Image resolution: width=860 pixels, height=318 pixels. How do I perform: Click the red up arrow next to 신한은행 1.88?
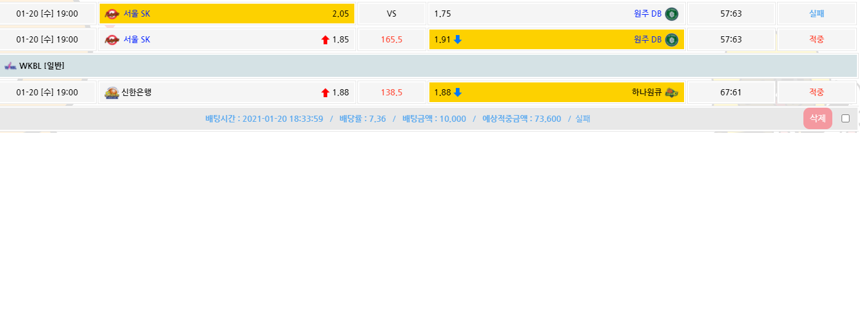coord(325,93)
